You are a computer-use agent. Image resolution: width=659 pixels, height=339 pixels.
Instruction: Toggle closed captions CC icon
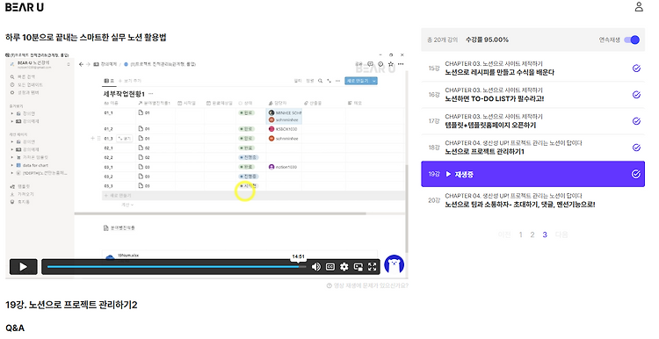coord(330,267)
